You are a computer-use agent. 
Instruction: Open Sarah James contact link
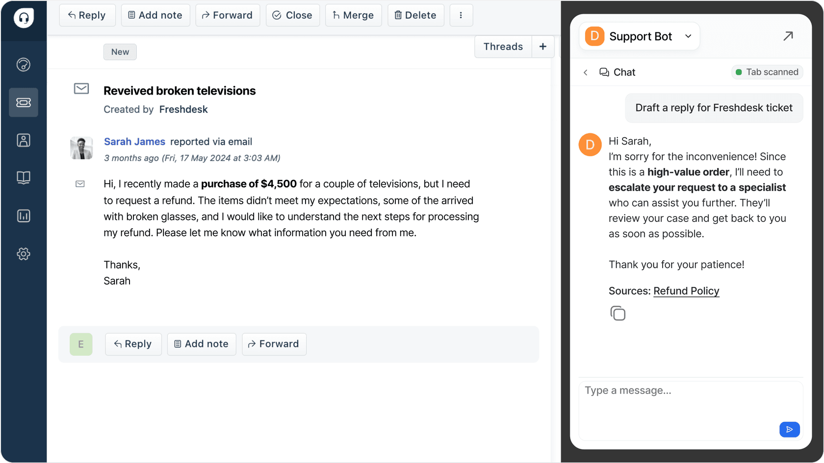pyautogui.click(x=134, y=142)
